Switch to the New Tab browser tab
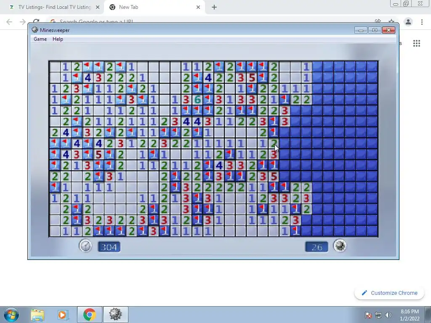Image resolution: width=431 pixels, height=323 pixels. tap(154, 7)
